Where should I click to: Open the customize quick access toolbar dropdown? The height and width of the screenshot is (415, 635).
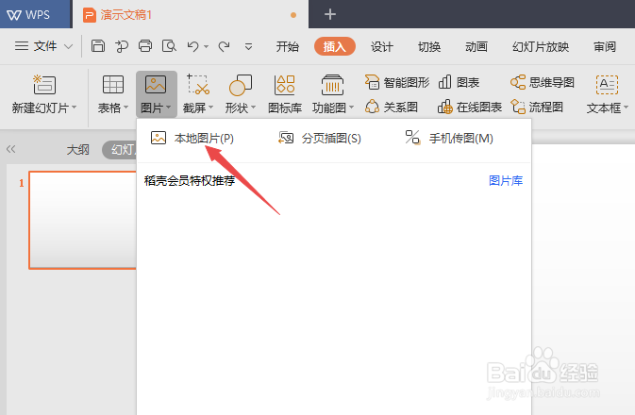(249, 47)
